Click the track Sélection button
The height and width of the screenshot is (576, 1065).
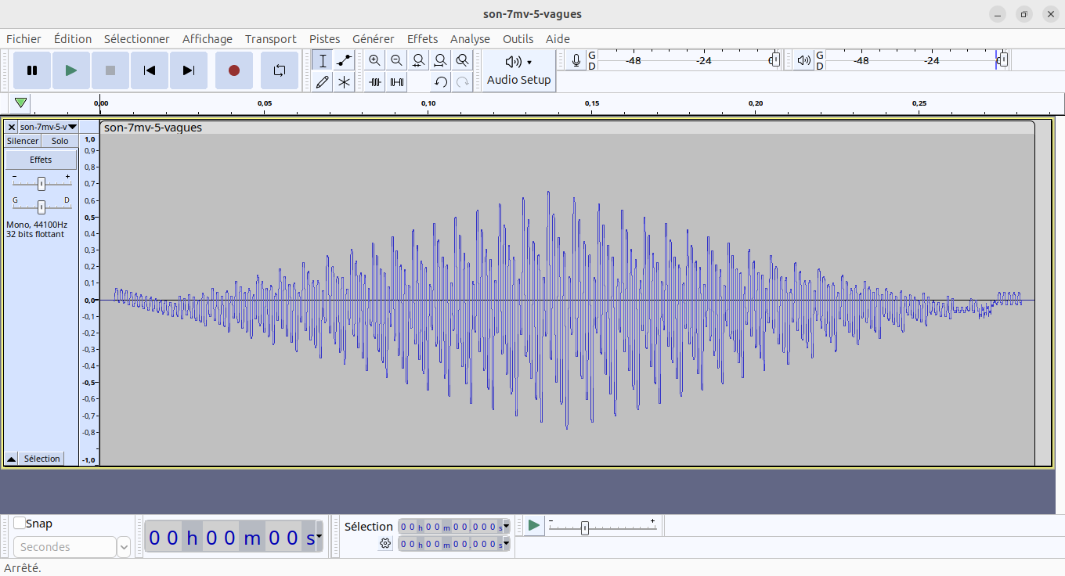(42, 459)
